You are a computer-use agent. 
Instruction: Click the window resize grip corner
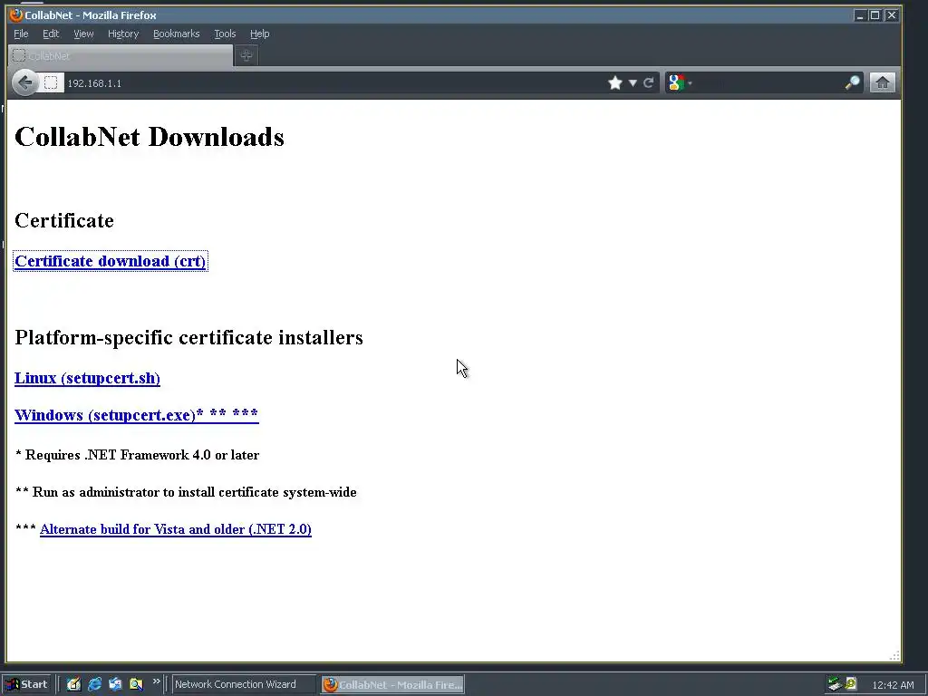pyautogui.click(x=894, y=655)
